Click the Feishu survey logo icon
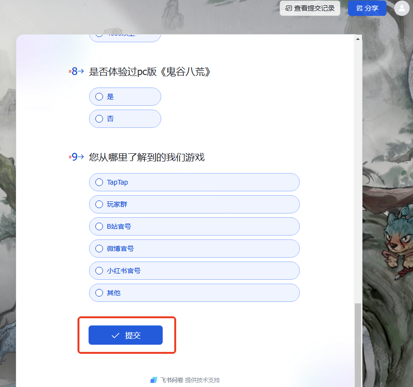413x387 pixels. pos(154,380)
